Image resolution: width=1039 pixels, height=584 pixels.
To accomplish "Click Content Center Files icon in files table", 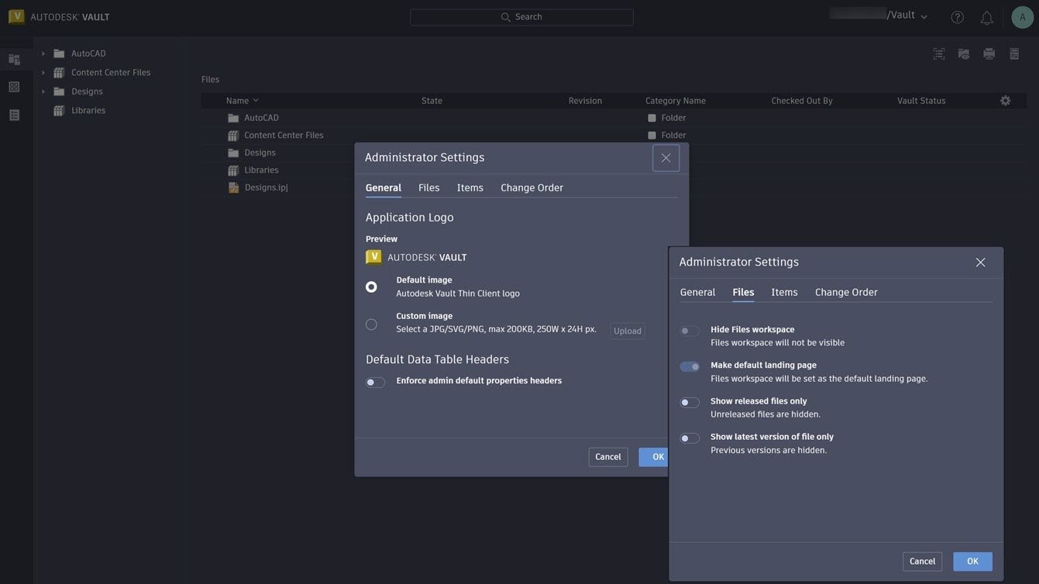I will click(x=233, y=136).
